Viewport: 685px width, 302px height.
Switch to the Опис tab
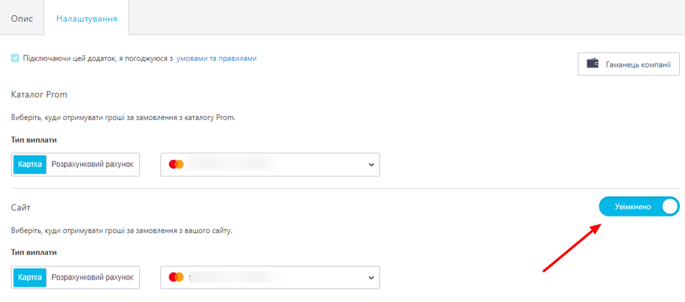click(x=22, y=19)
